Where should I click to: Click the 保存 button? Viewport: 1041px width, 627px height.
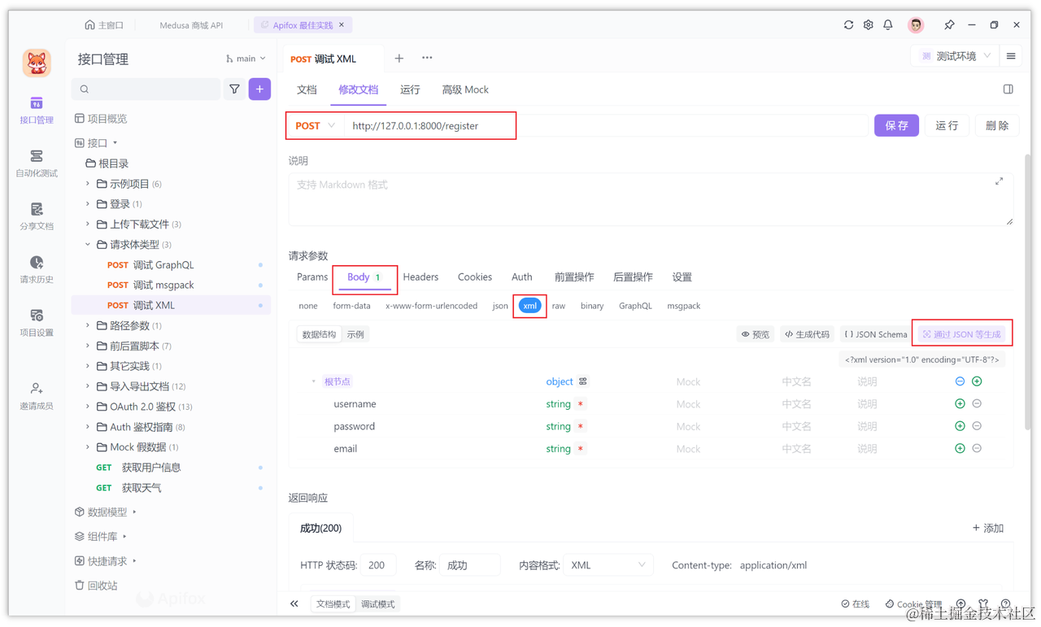(x=896, y=125)
